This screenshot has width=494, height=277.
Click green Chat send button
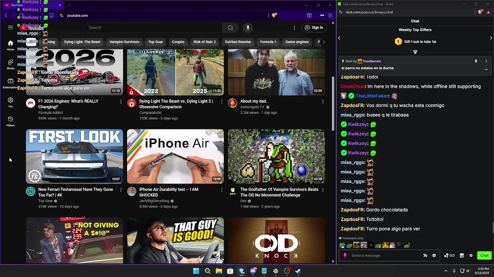pyautogui.click(x=484, y=255)
